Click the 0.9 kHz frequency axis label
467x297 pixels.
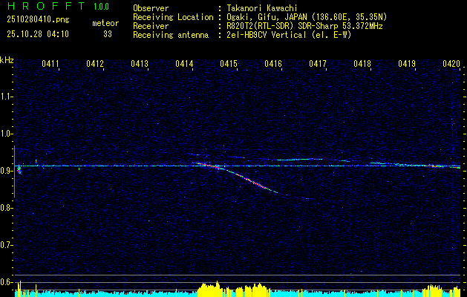(x=5, y=171)
